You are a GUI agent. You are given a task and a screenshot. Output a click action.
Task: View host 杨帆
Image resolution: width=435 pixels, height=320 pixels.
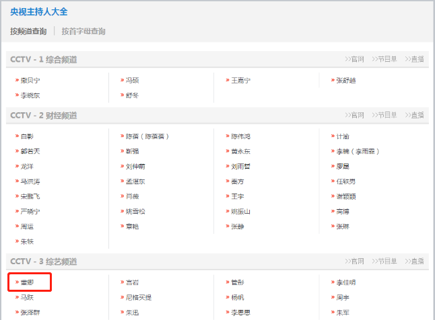pyautogui.click(x=238, y=297)
